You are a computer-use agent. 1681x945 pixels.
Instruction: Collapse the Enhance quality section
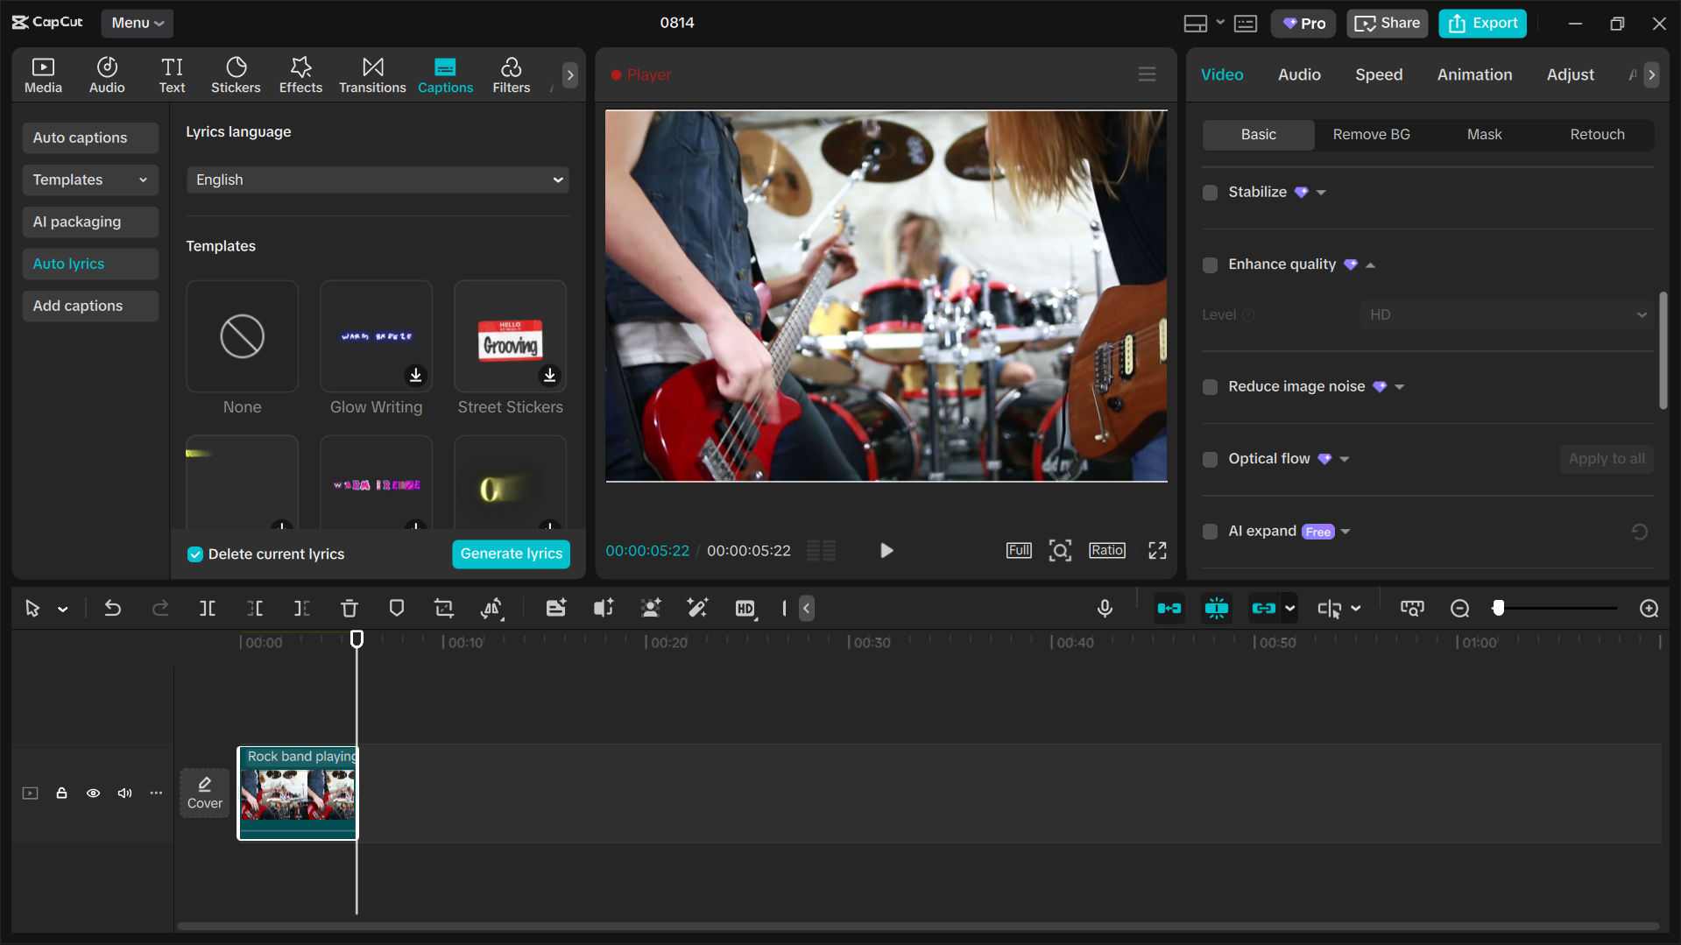tap(1371, 264)
